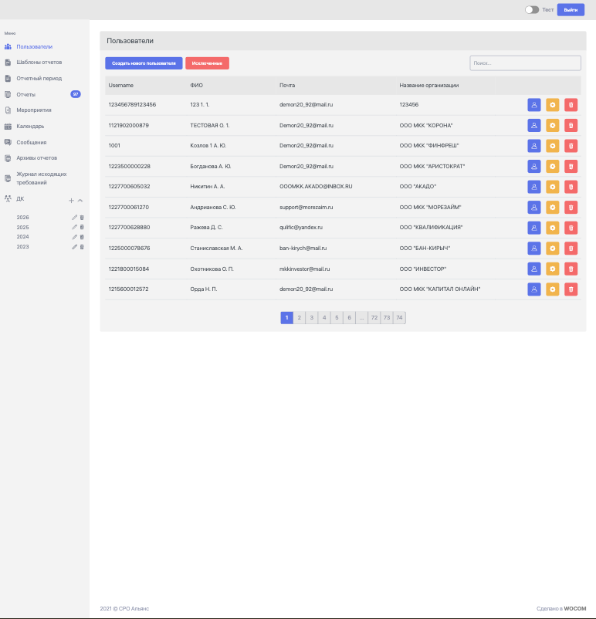Click the Поиск search field
Viewport: 596px width, 619px height.
point(525,63)
